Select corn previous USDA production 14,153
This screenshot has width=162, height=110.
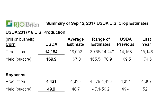point(126,52)
